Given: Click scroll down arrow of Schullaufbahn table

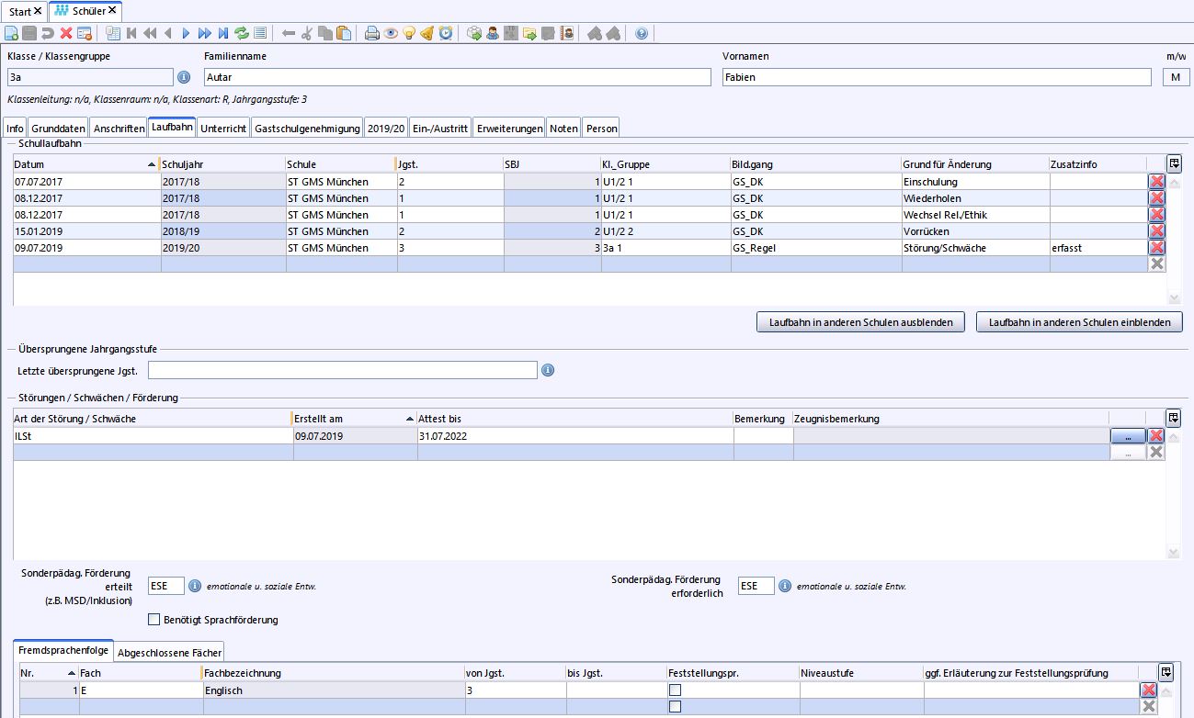Looking at the screenshot, I should pyautogui.click(x=1174, y=298).
